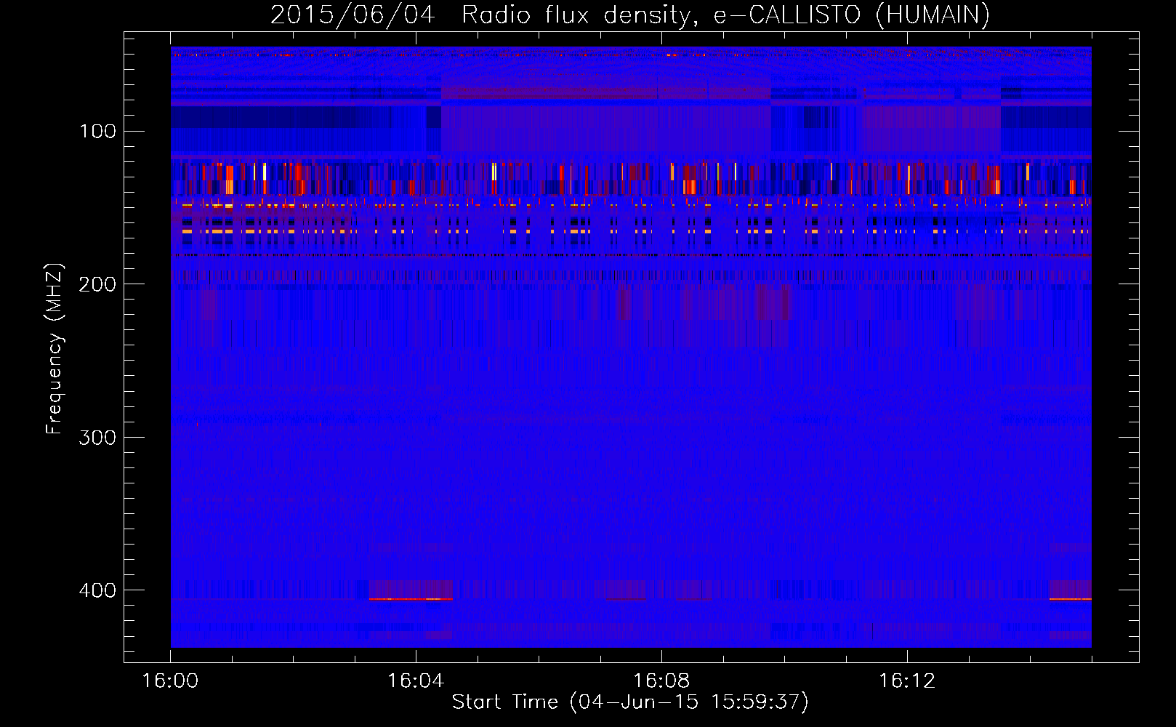Click the 16:08 time tick label

point(661,681)
